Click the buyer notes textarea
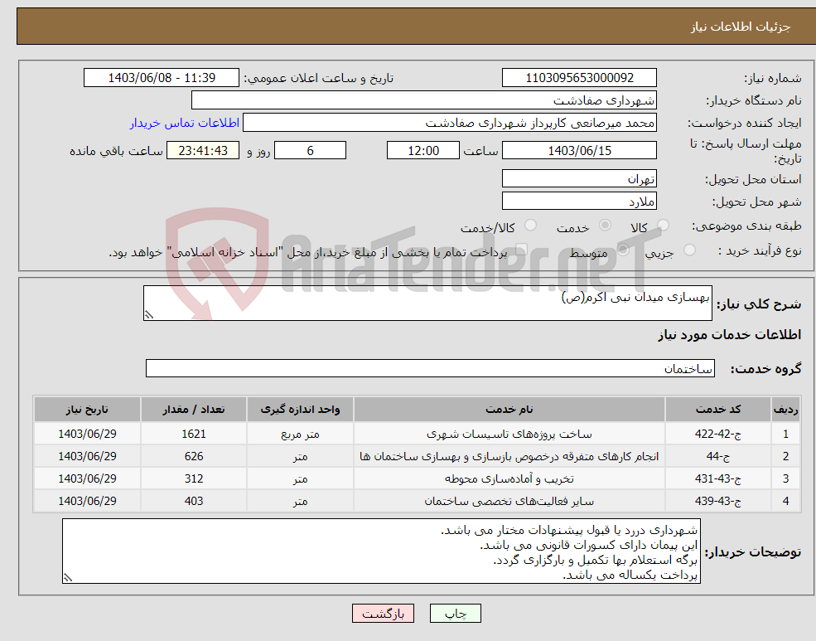The width and height of the screenshot is (816, 641). pos(381,551)
